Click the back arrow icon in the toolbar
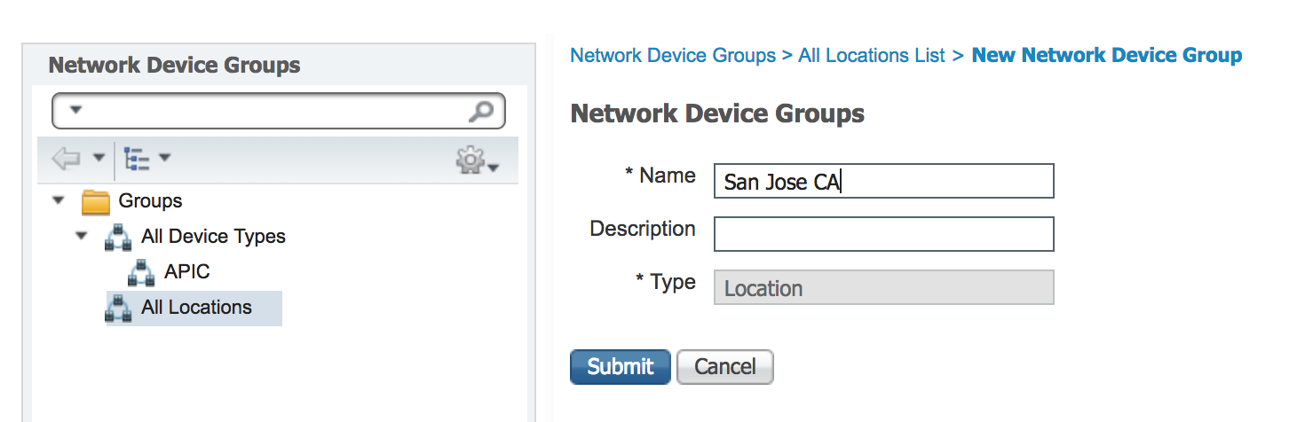This screenshot has width=1289, height=422. click(x=66, y=160)
